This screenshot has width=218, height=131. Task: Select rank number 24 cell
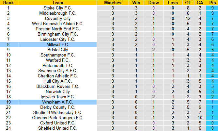(x=8, y=128)
